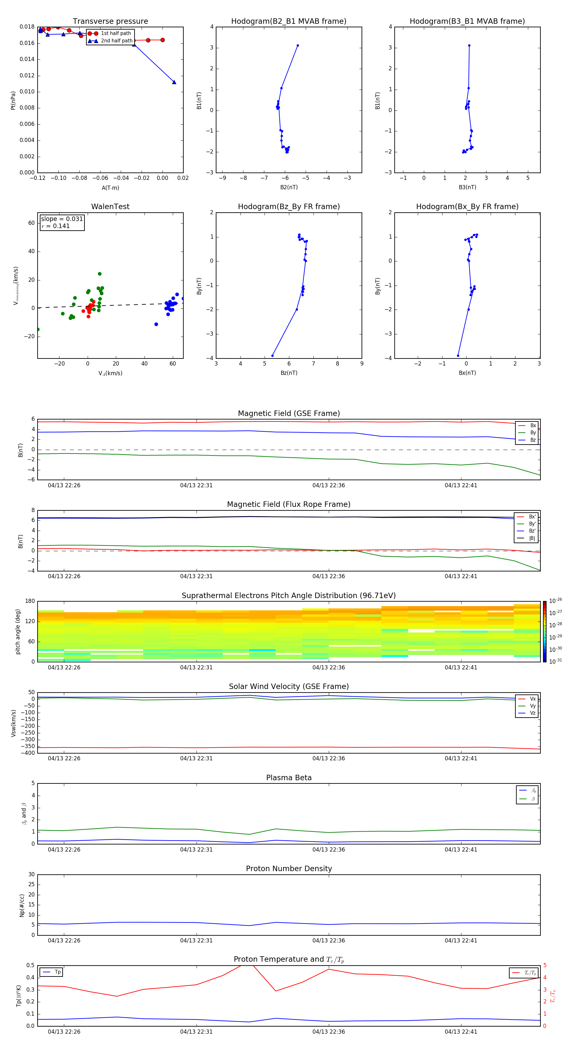
Task: Click the last blue triangle in Transverse pressure
Action: (174, 82)
